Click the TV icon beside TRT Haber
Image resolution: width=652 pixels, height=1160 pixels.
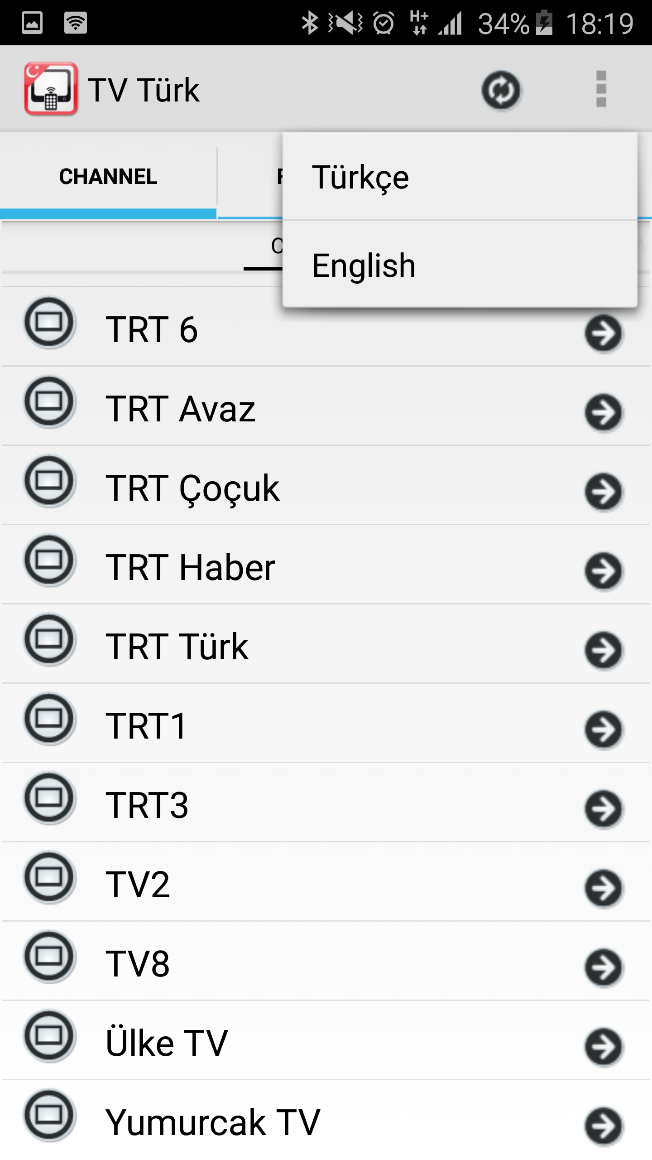[x=49, y=561]
